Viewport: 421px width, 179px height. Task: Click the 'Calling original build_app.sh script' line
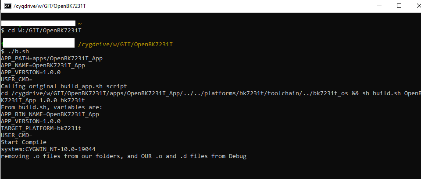pyautogui.click(x=64, y=86)
